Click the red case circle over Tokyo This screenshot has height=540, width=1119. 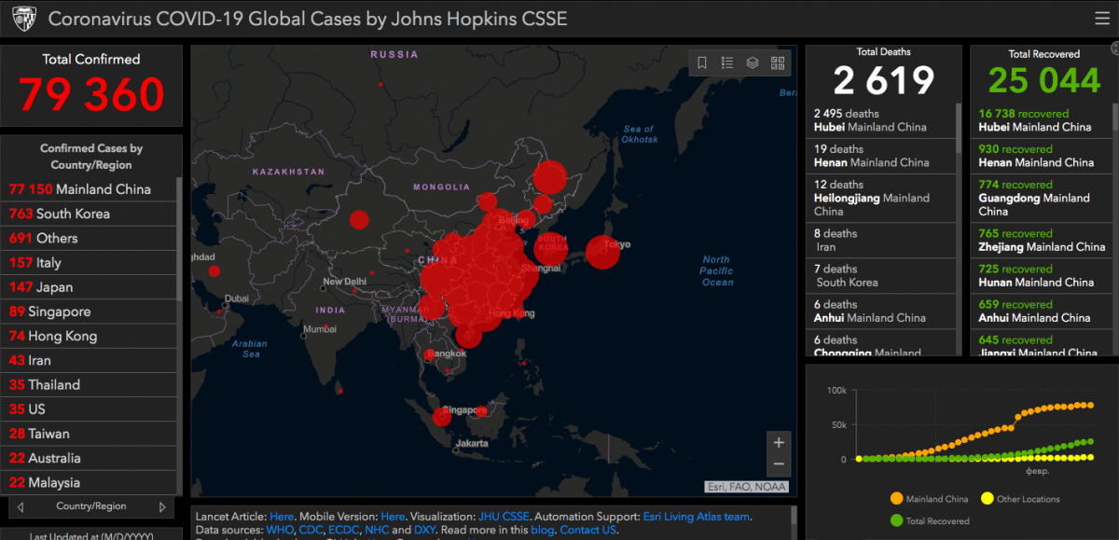[x=602, y=252]
